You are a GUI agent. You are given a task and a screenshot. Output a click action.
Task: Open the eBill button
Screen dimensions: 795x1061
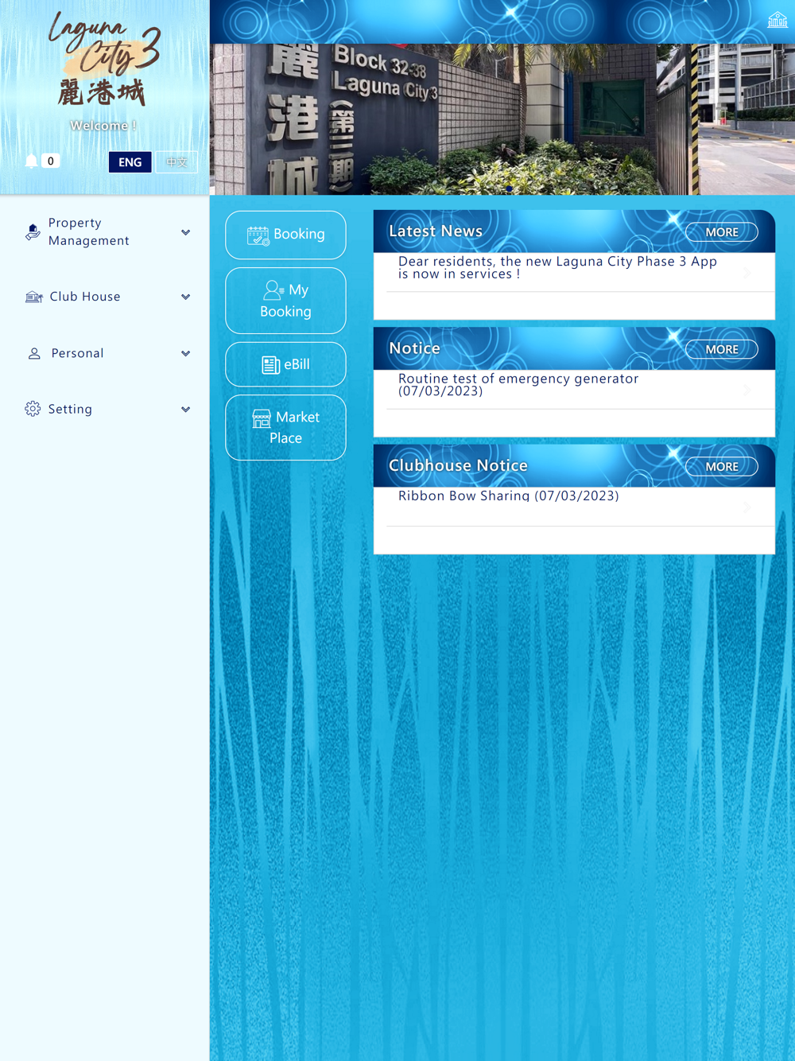point(285,364)
